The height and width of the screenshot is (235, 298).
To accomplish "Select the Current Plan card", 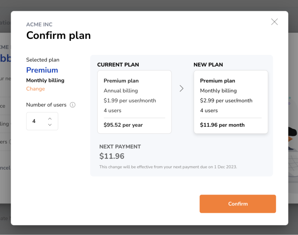I will tap(134, 102).
